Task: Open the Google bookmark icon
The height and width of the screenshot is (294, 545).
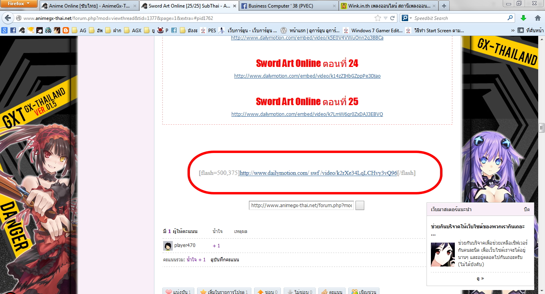Action: [x=4, y=30]
